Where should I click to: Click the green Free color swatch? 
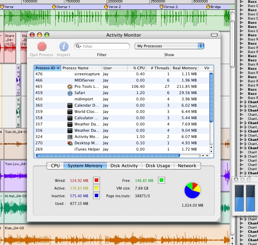coord(162,181)
